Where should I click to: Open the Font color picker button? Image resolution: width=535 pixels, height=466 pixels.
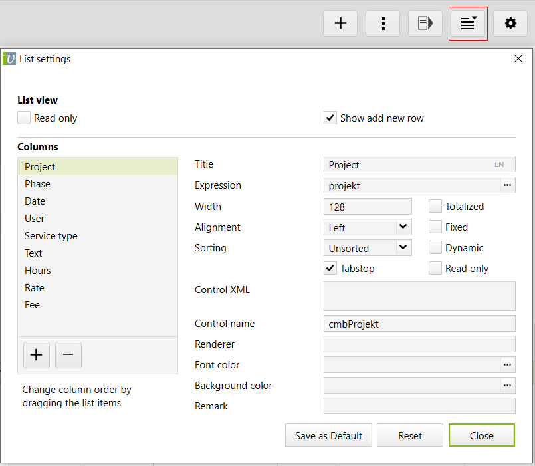coord(508,364)
